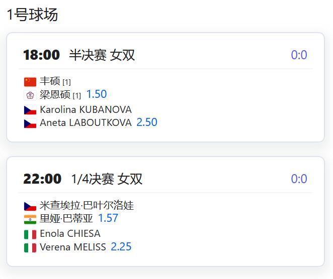The height and width of the screenshot is (279, 333).
Task: Click the Italy flag next to Verena MELISS
Action: pyautogui.click(x=30, y=248)
